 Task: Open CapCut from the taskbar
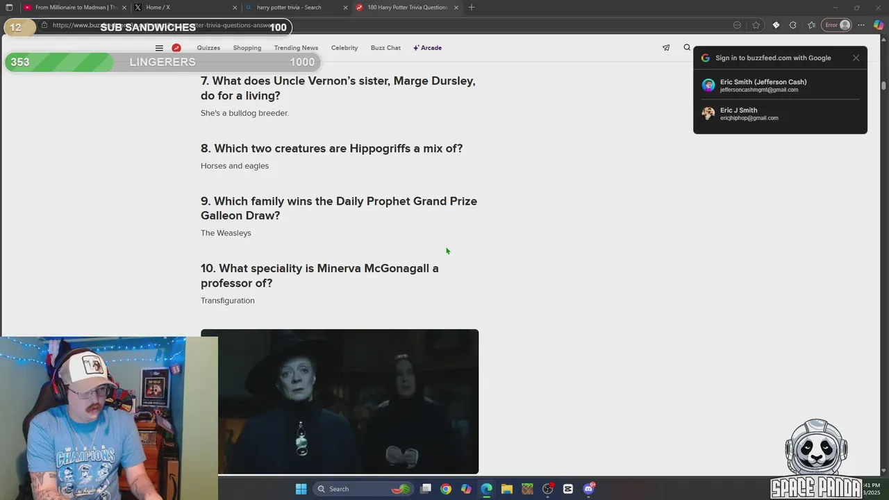tap(568, 489)
